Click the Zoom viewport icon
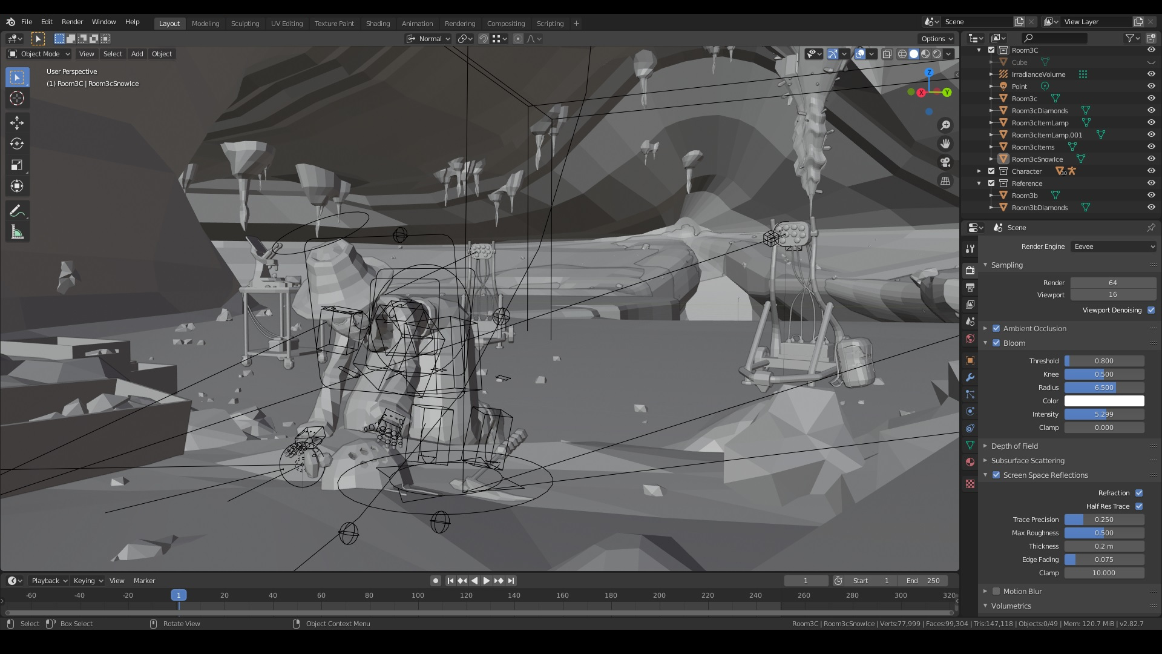 point(945,125)
